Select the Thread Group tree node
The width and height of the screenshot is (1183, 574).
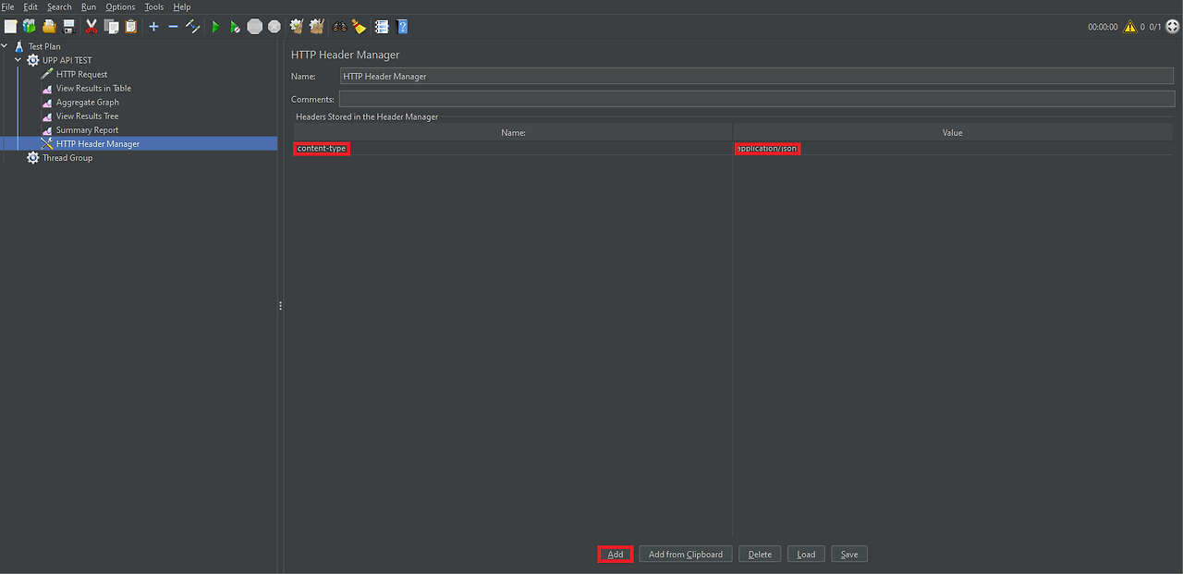[67, 157]
